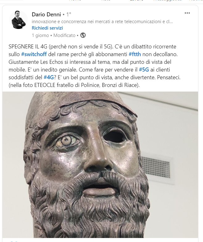
Task: Open the #5G hashtag
Action: coord(144,70)
